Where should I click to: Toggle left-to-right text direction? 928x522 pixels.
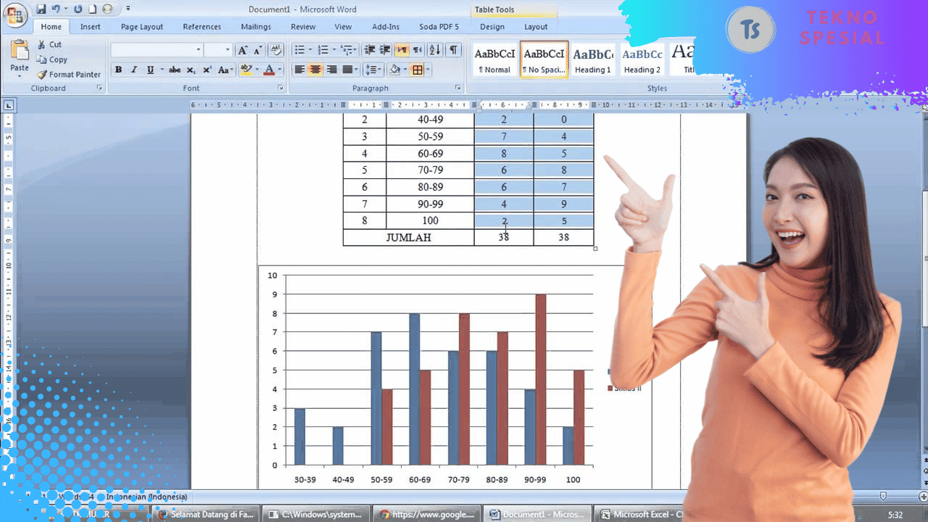401,50
